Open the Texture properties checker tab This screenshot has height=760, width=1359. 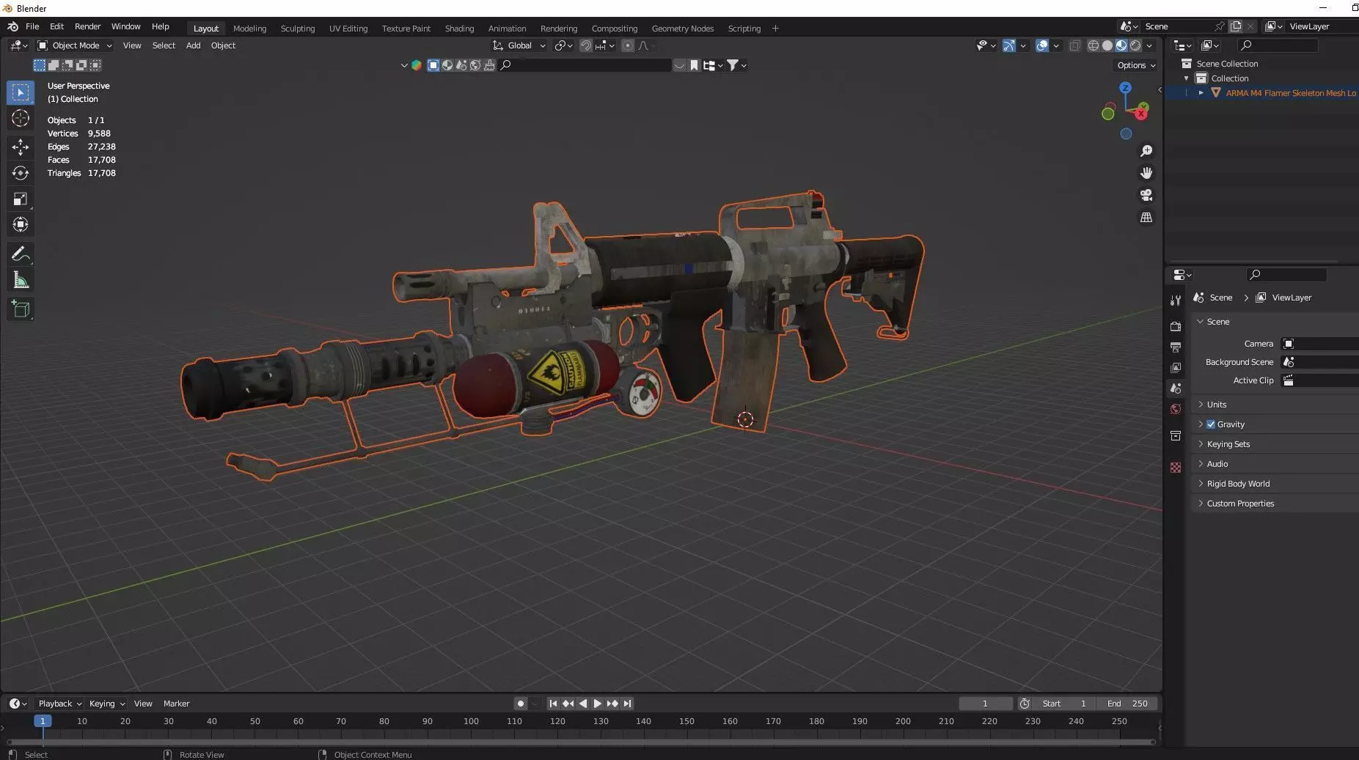point(1176,468)
